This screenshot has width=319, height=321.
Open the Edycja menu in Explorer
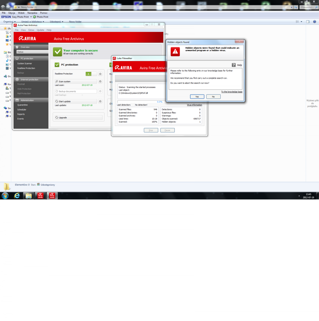[12, 13]
